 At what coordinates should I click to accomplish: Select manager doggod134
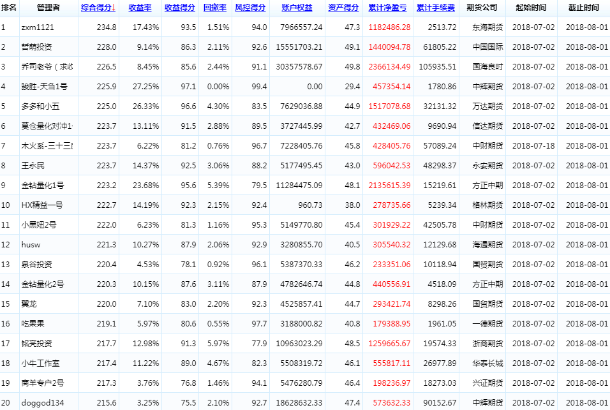pyautogui.click(x=43, y=403)
